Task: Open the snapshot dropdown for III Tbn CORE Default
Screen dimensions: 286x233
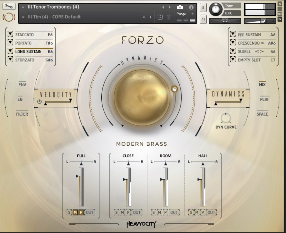Action: point(23,17)
